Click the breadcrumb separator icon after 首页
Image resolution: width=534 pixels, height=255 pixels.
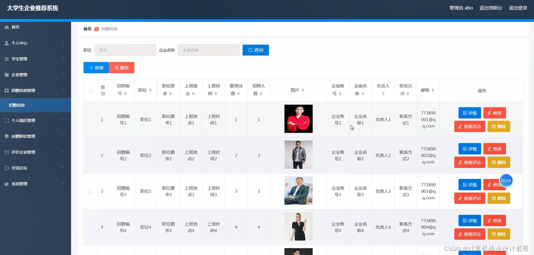97,29
